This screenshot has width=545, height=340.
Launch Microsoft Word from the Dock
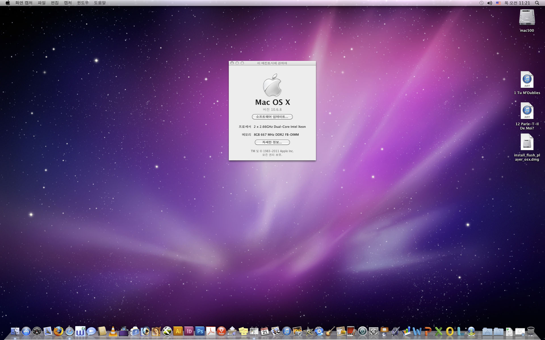(x=417, y=331)
